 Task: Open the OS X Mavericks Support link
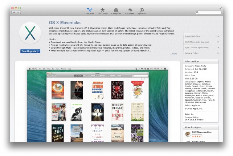tap(197, 42)
